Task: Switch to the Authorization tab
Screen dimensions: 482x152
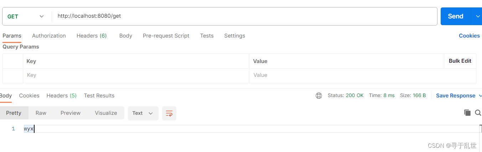Action: pos(49,36)
